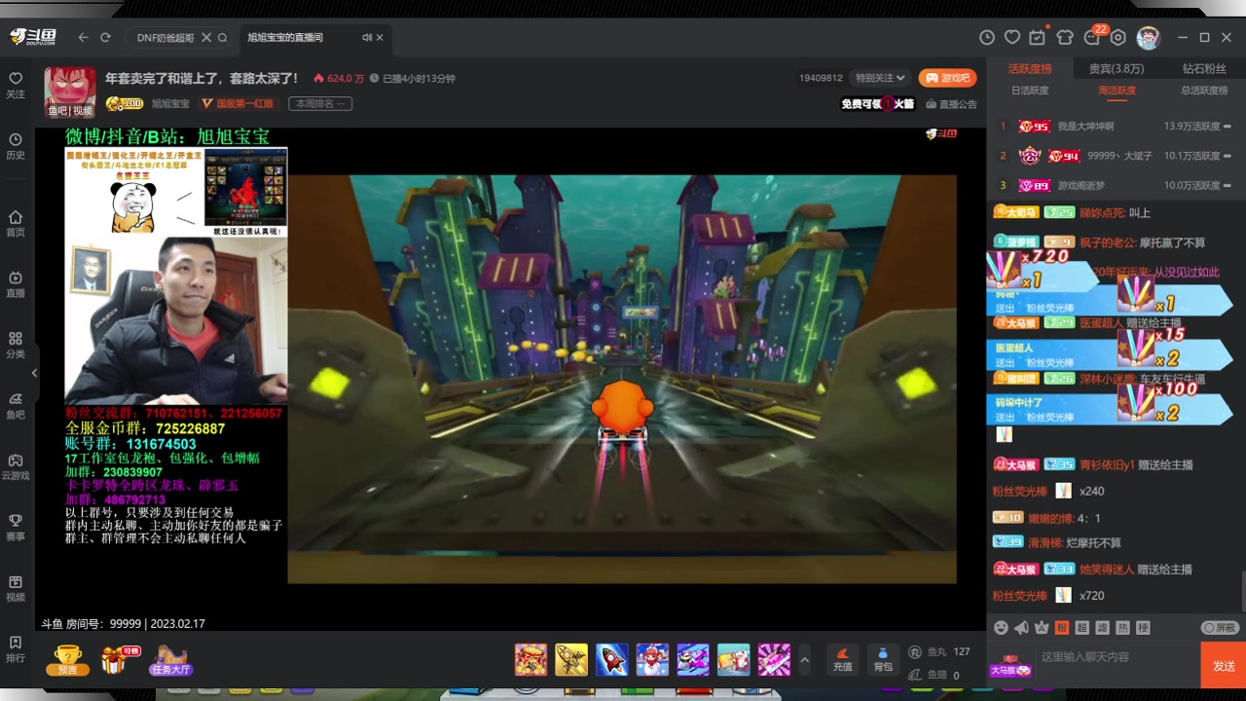Collapse the left sidebar arrow
The height and width of the screenshot is (701, 1246).
point(35,373)
